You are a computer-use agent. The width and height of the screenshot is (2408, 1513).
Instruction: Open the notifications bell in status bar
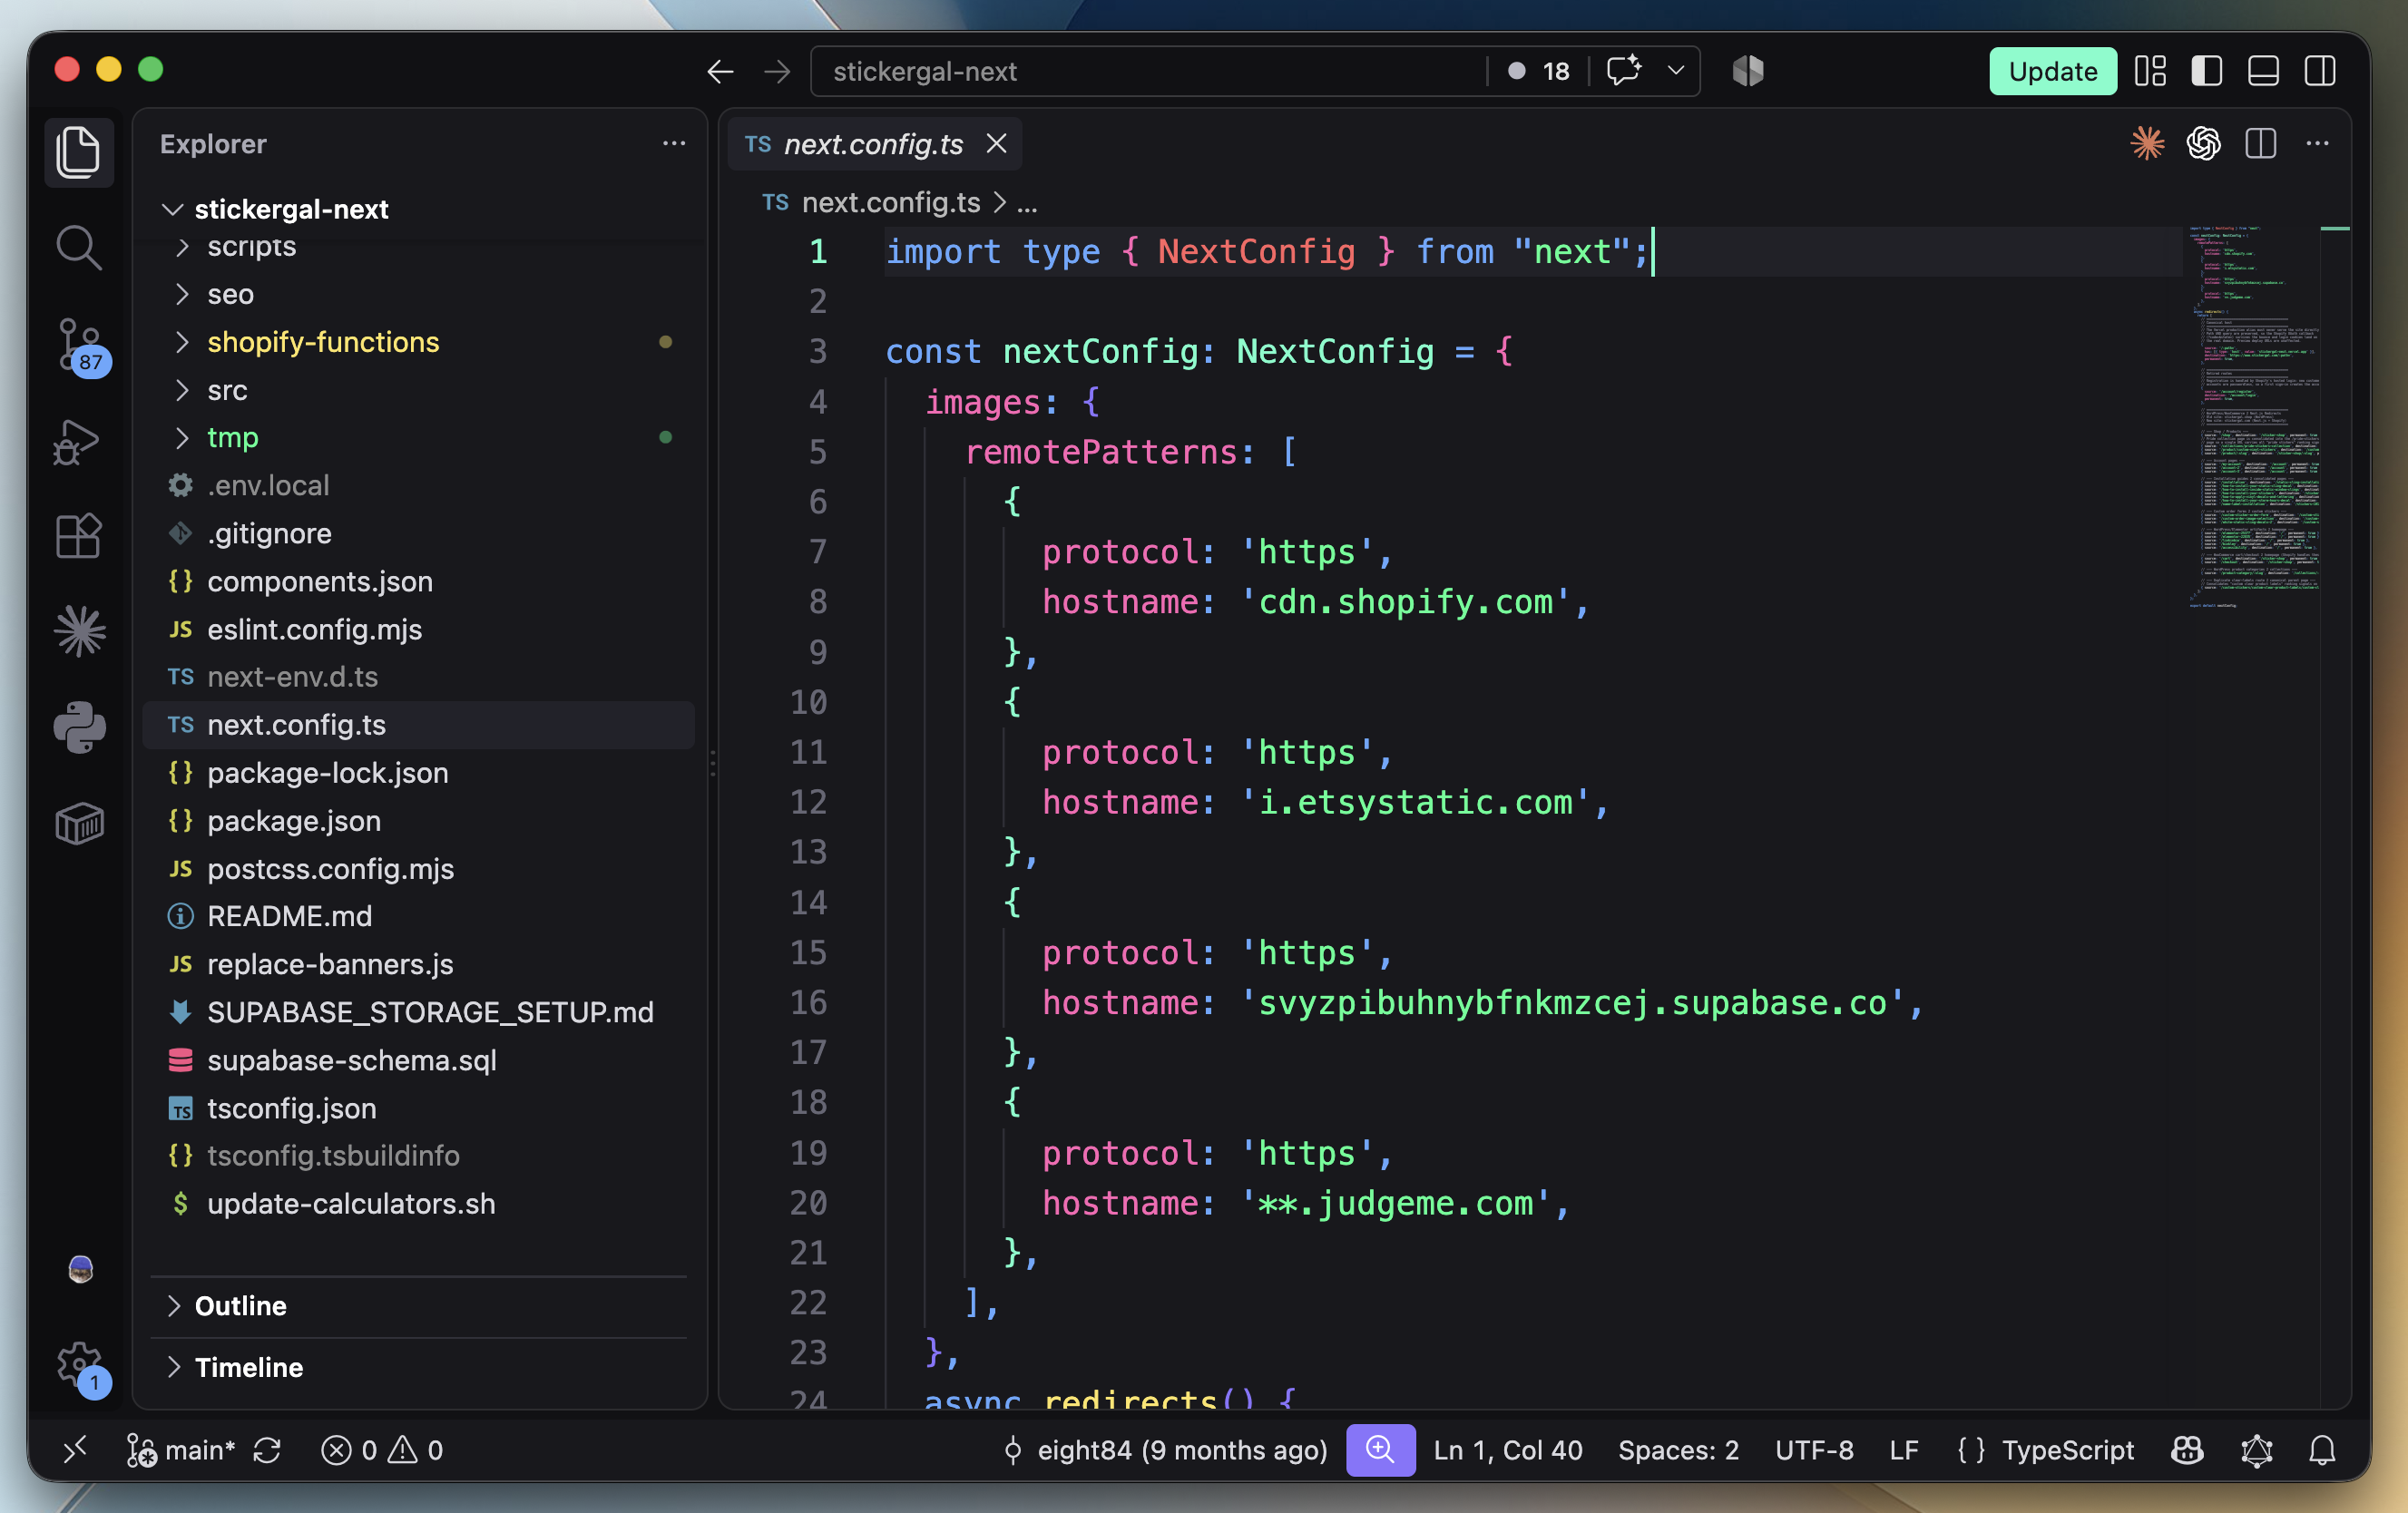point(2322,1450)
